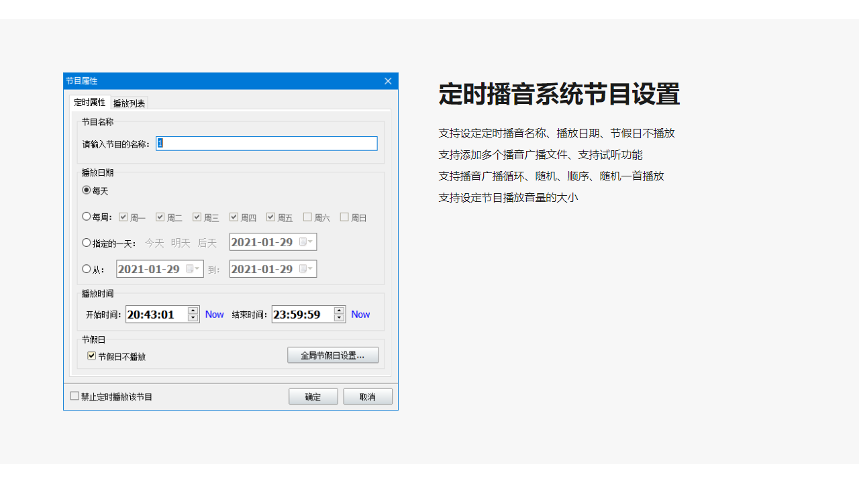
Task: Open 全局节假日设置 button
Action: tap(333, 356)
